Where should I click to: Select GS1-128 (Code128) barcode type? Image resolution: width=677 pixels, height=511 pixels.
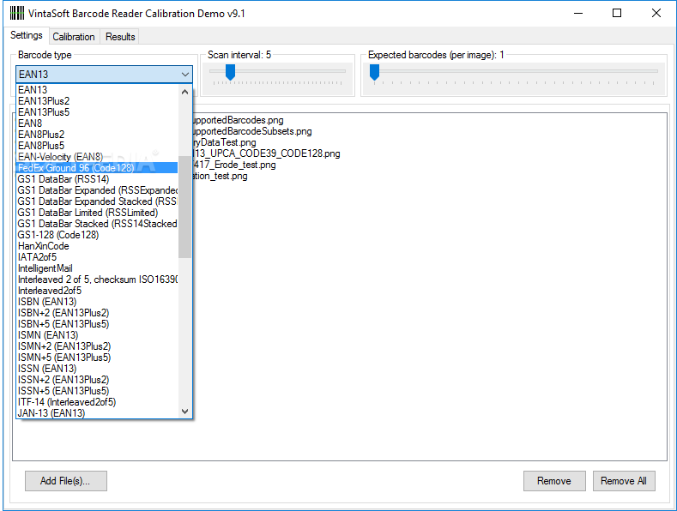[x=97, y=235]
